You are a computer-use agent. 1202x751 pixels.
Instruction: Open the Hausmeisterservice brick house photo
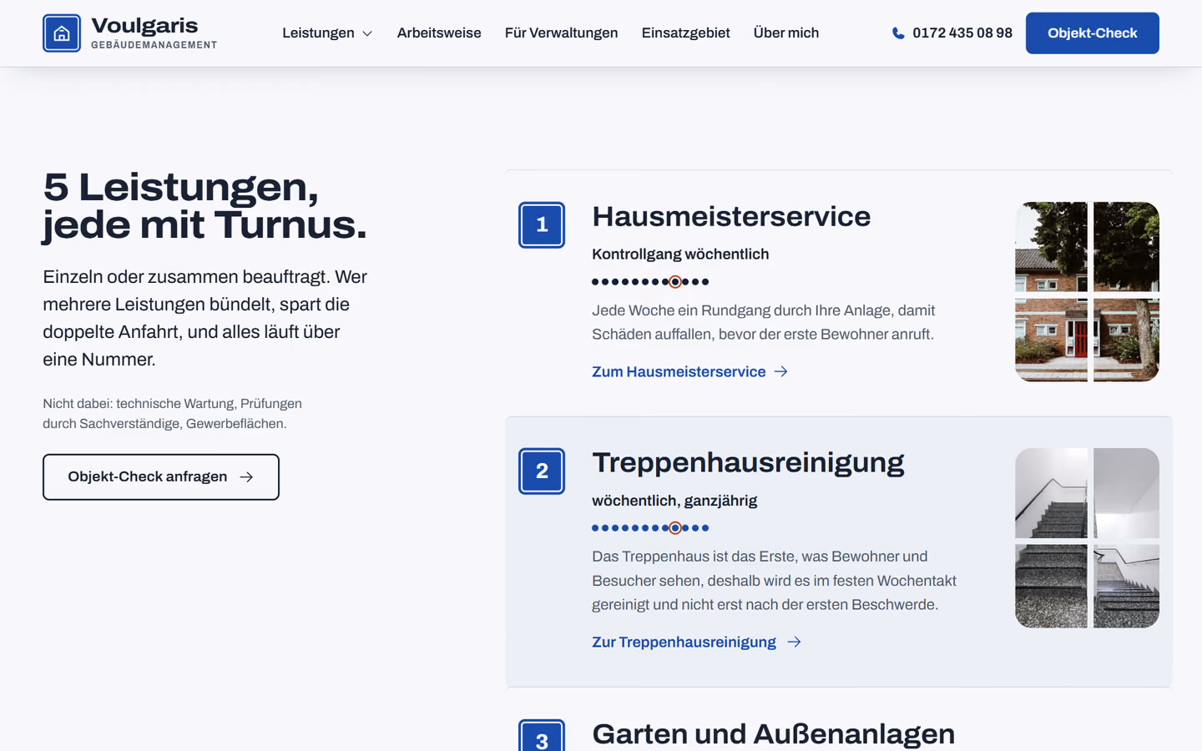click(x=1087, y=292)
